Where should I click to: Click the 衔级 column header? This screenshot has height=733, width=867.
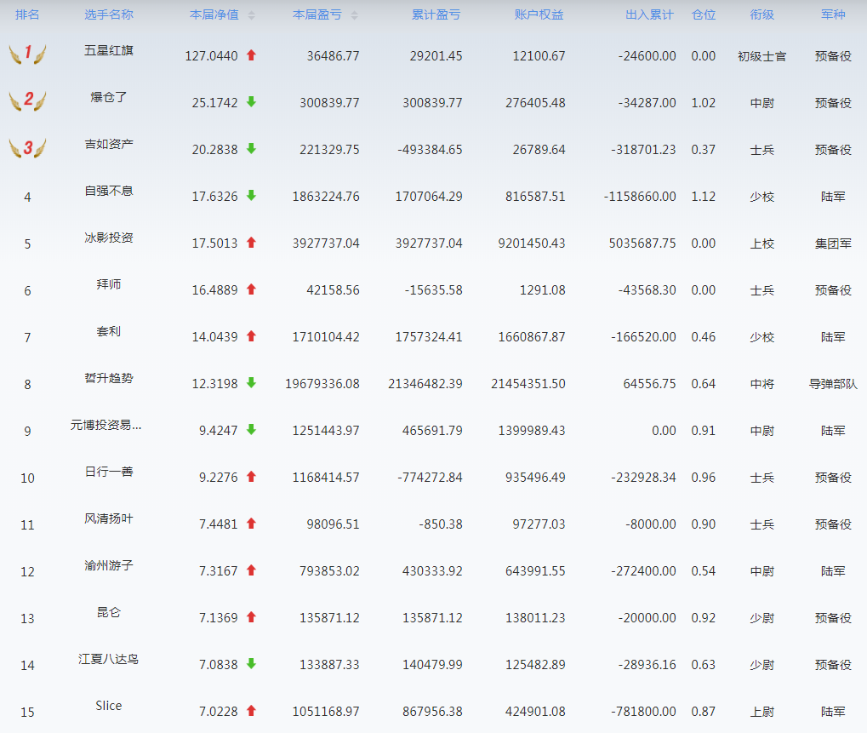(x=762, y=15)
